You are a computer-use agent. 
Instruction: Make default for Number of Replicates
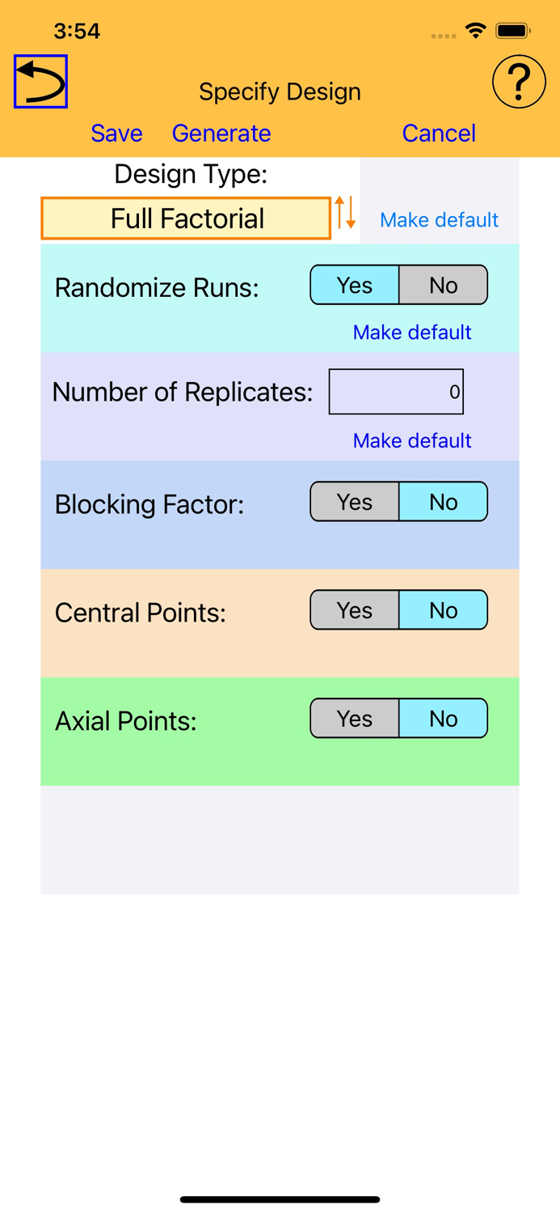[x=411, y=440]
